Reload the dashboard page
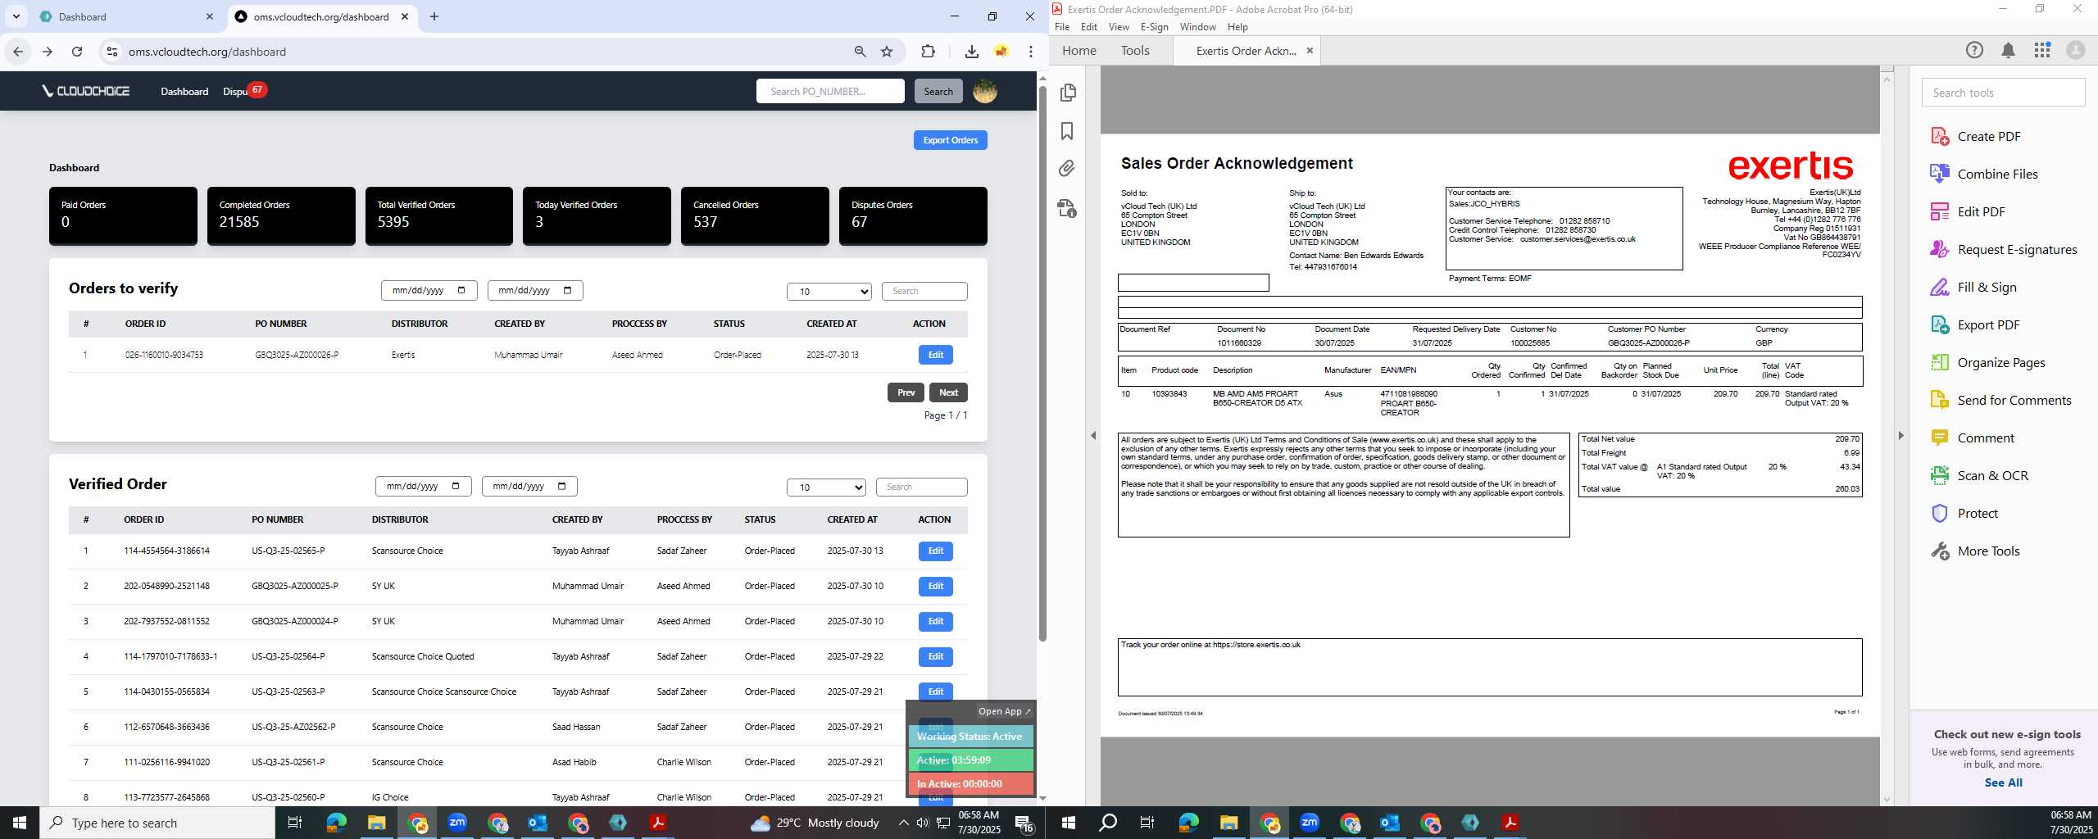This screenshot has width=2098, height=839. point(77,52)
